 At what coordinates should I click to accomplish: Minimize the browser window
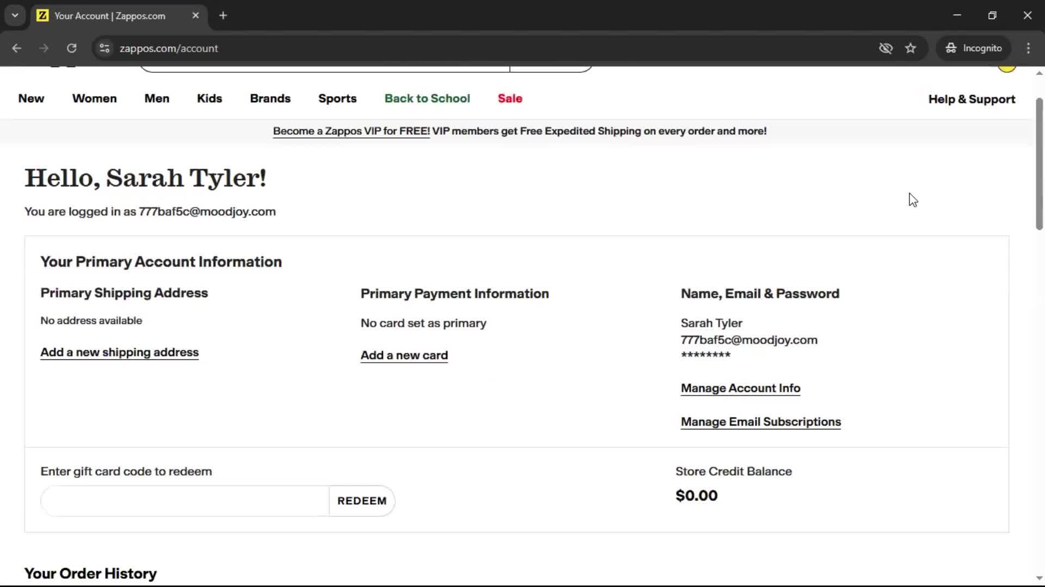pyautogui.click(x=957, y=15)
